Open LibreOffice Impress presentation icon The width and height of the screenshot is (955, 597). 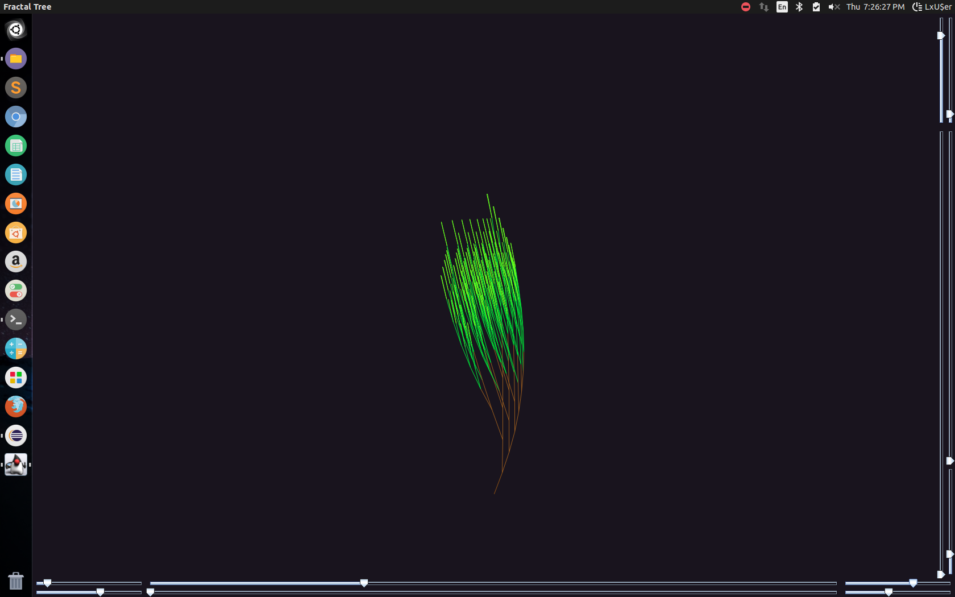point(16,204)
